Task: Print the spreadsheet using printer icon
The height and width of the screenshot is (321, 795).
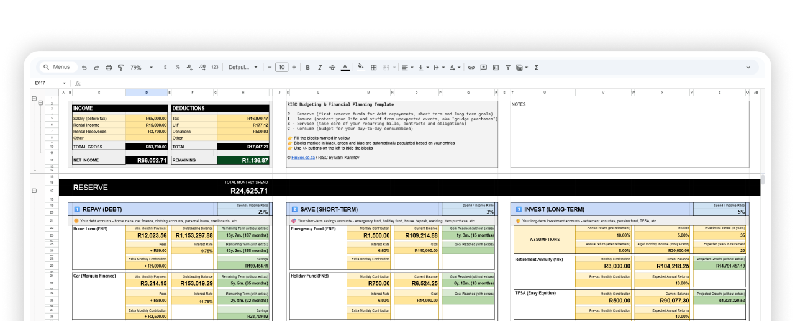Action: 109,67
